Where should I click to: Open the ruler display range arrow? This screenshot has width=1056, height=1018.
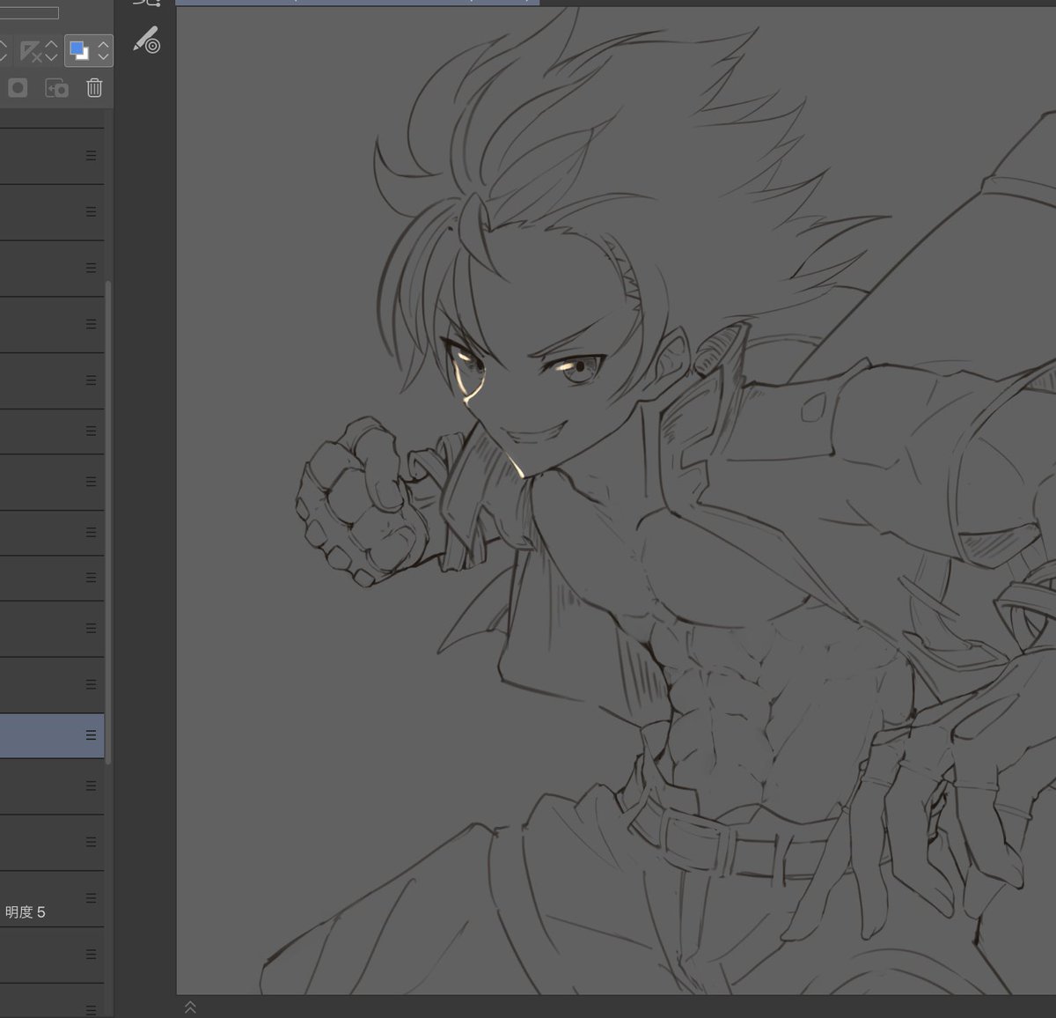(x=51, y=51)
